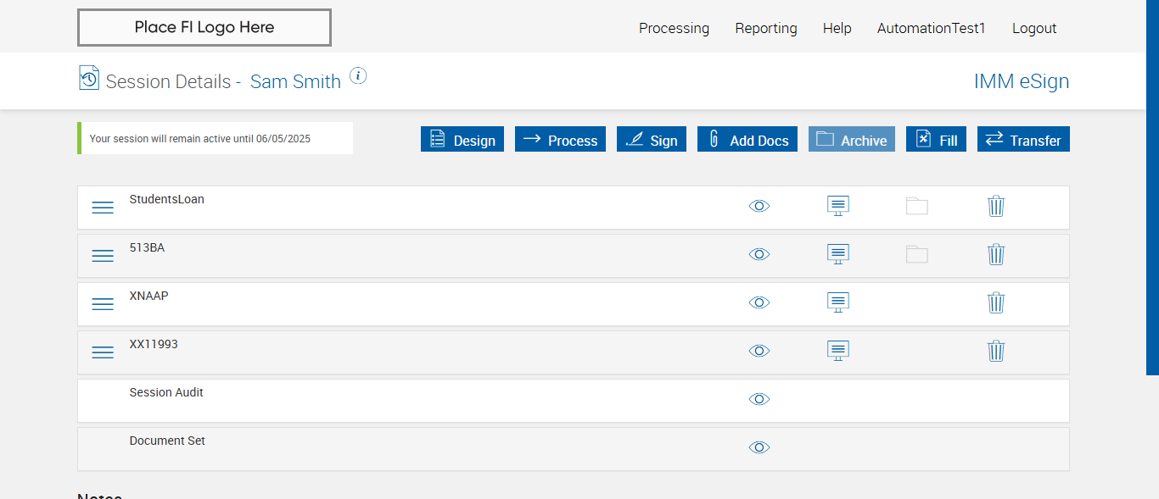Screen dimensions: 1159x499
Task: Click the info icon beside Sam Smith
Action: 358,76
